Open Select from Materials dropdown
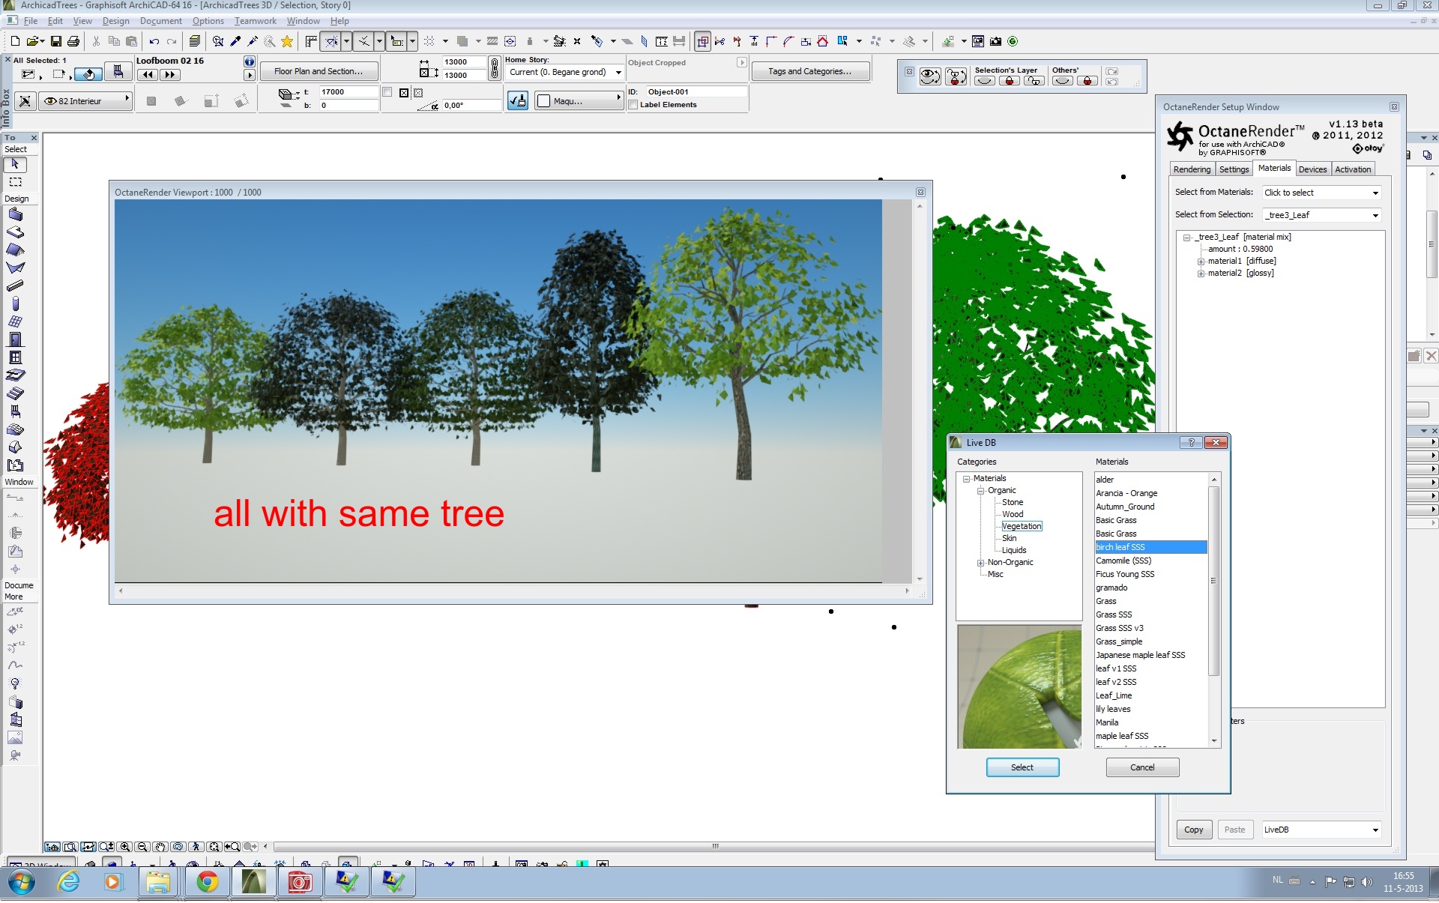This screenshot has width=1439, height=903. (1321, 193)
